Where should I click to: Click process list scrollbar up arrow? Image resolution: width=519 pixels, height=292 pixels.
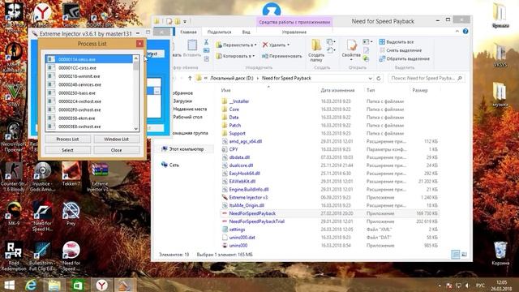(x=135, y=58)
